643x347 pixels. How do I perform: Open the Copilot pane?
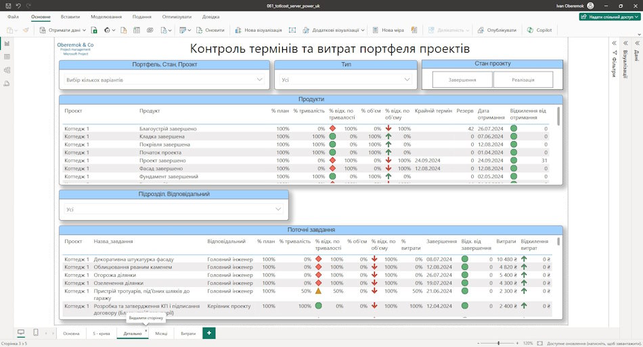[539, 30]
